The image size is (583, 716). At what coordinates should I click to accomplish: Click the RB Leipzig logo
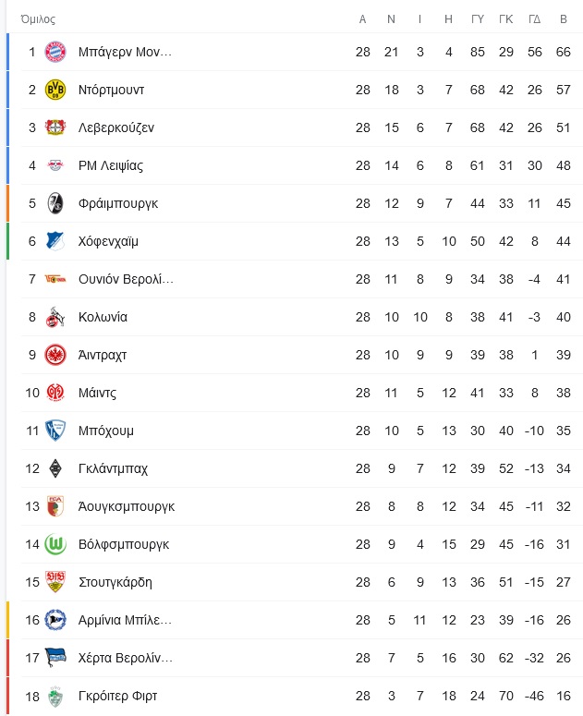pos(55,165)
